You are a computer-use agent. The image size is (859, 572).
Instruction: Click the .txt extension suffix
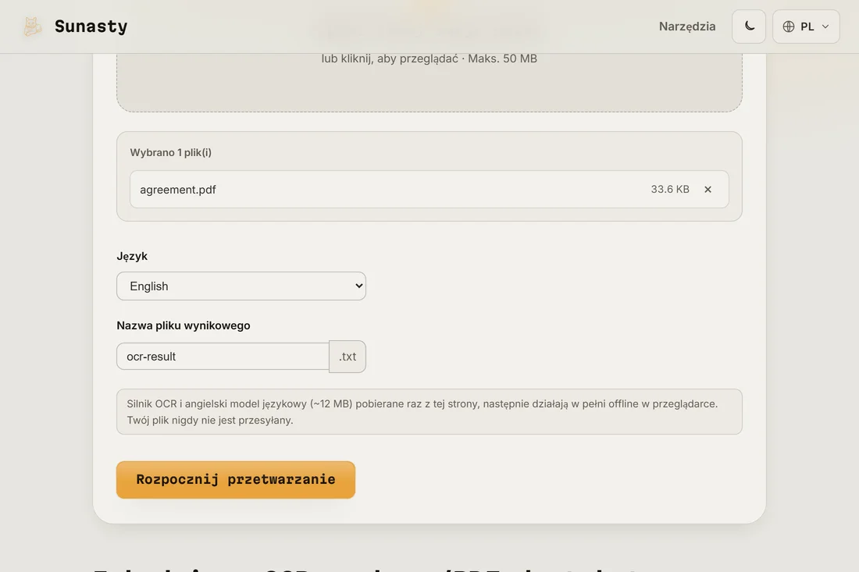tap(348, 357)
